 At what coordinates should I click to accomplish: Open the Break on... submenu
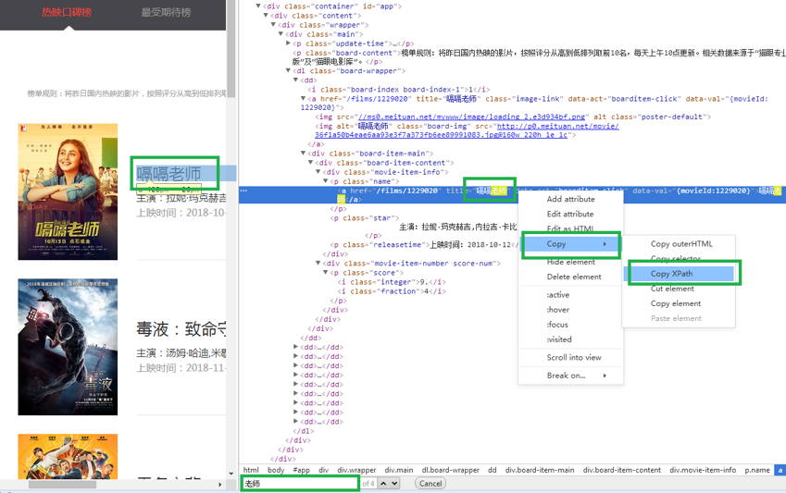(x=570, y=376)
